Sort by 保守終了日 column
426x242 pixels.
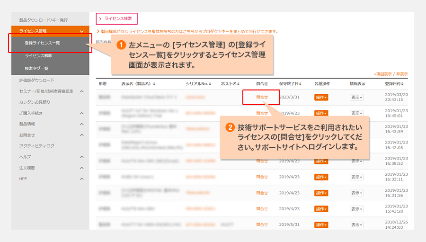click(290, 84)
